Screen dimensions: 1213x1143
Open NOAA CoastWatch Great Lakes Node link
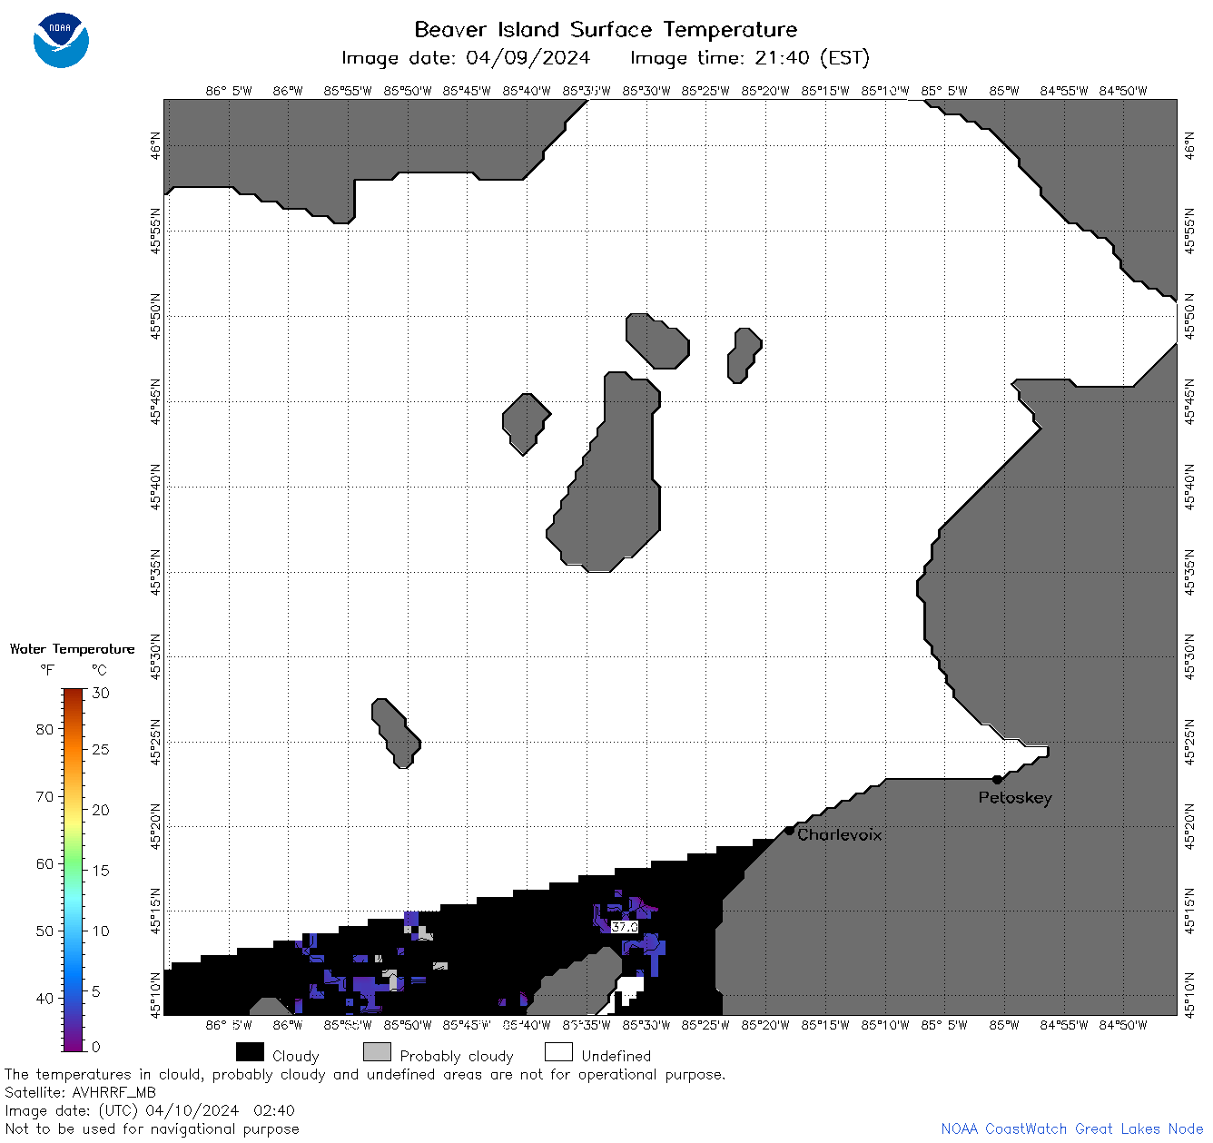tap(1072, 1128)
